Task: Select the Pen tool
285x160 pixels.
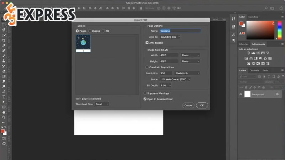Action: coord(4,92)
